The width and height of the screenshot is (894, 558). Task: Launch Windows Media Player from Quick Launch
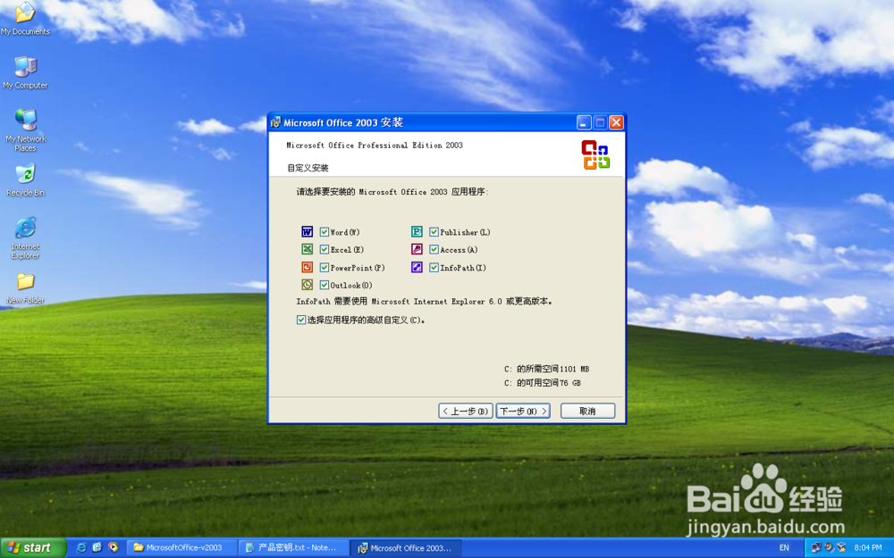coord(114,548)
